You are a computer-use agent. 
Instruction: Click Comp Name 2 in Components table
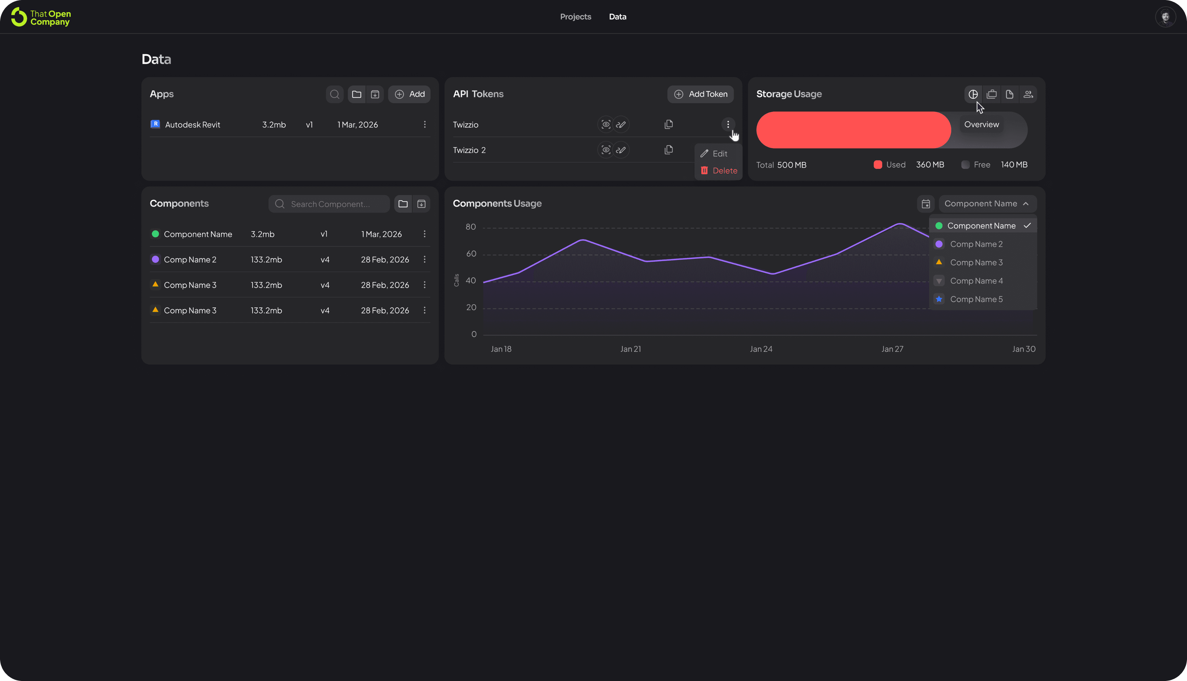point(190,260)
